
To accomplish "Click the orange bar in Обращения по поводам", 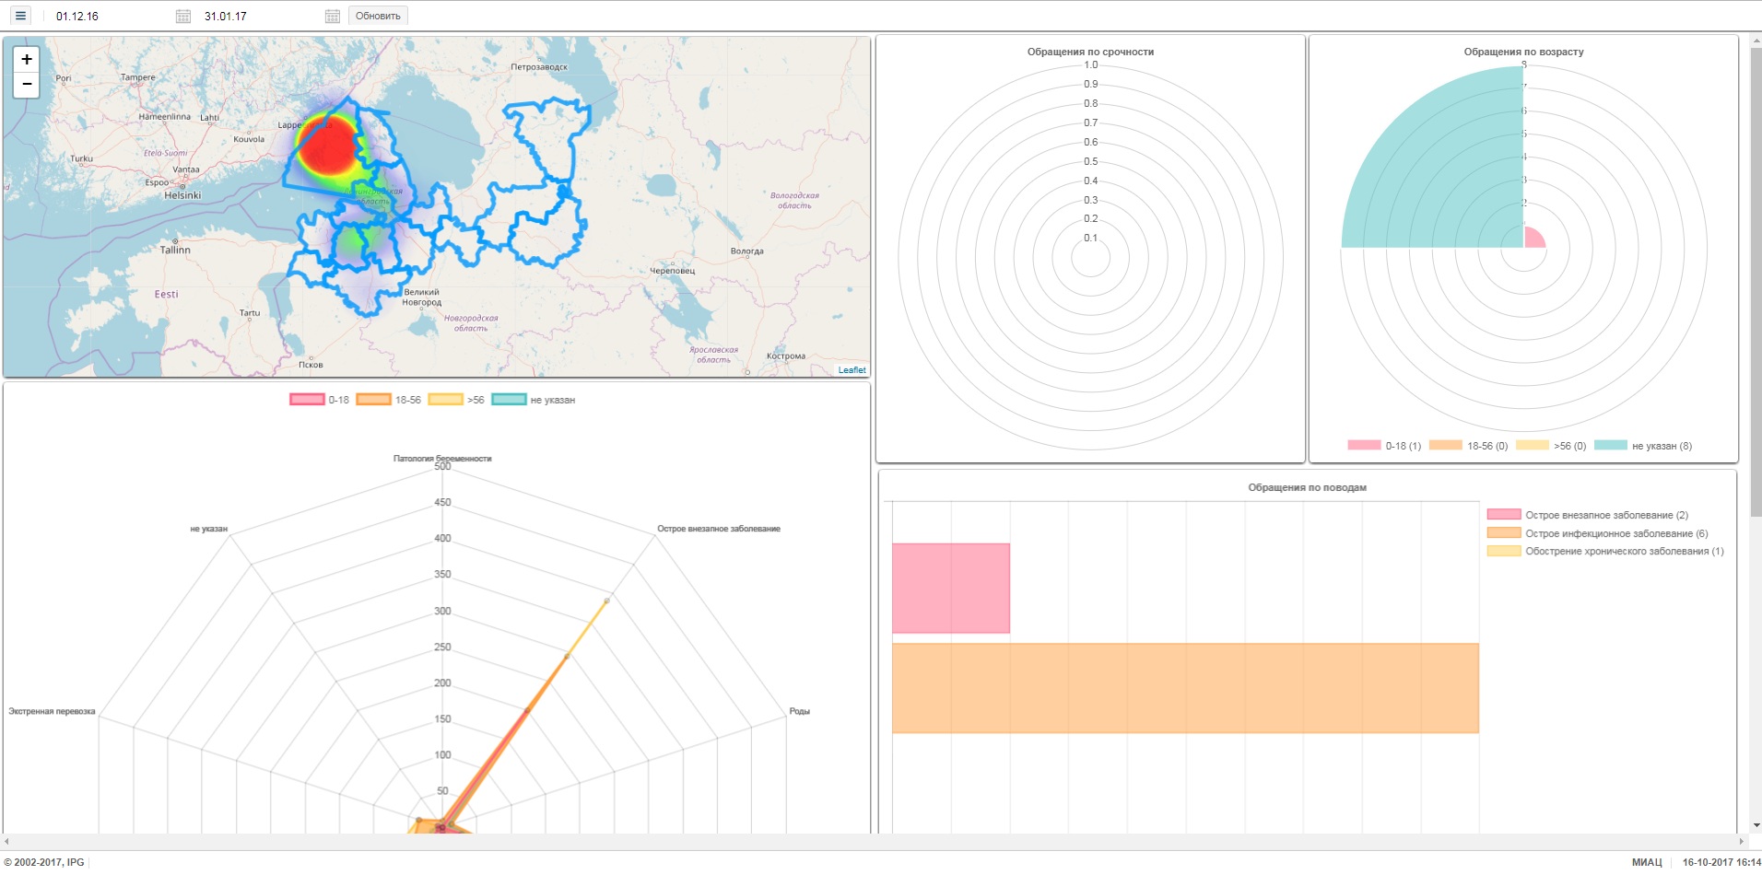I will tap(1185, 688).
